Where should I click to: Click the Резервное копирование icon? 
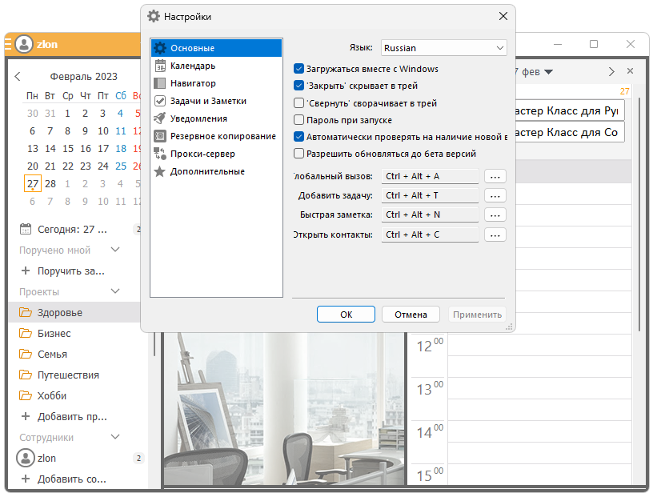[160, 136]
